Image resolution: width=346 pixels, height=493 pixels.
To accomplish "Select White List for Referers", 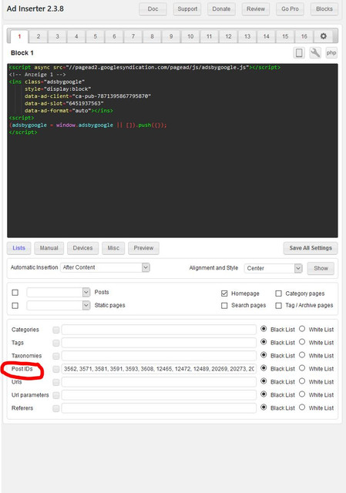I will pyautogui.click(x=302, y=407).
